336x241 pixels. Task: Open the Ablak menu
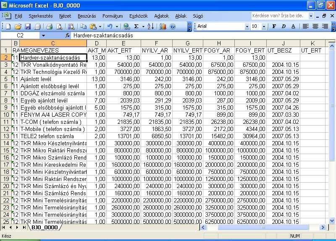[181, 16]
